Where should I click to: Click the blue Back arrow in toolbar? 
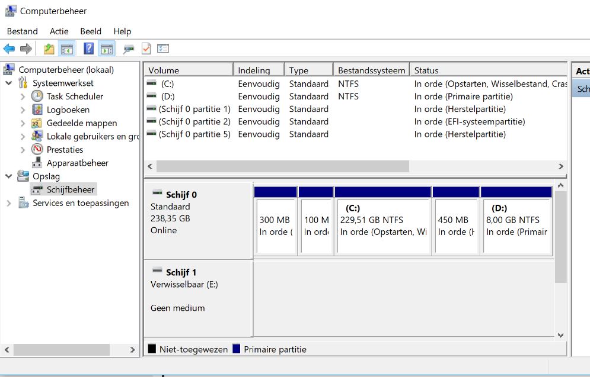pyautogui.click(x=9, y=49)
